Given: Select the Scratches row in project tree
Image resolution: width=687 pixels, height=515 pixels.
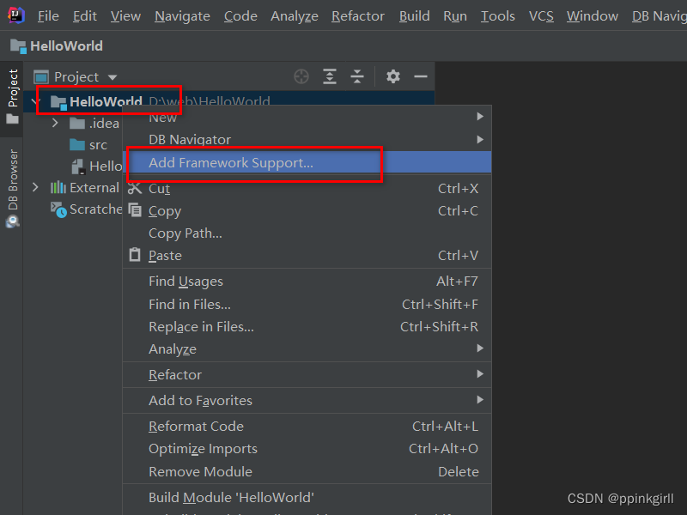Looking at the screenshot, I should pyautogui.click(x=74, y=209).
